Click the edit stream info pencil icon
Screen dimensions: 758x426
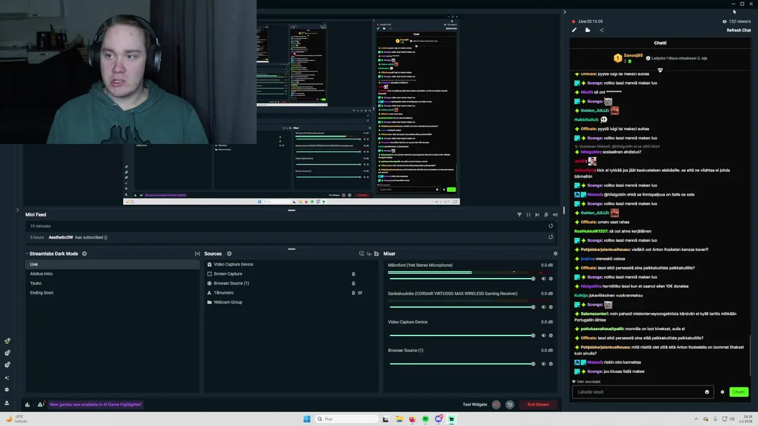[x=574, y=30]
